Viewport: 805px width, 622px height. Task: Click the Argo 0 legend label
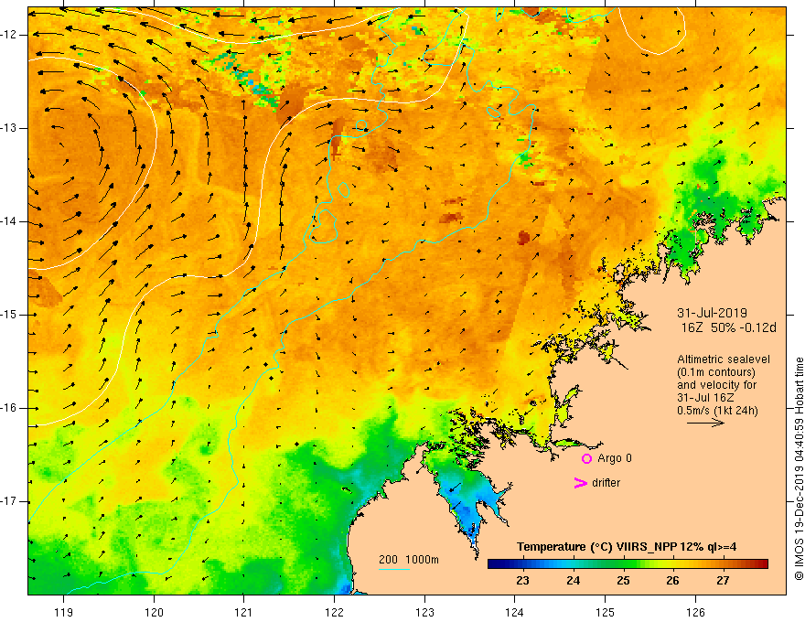tap(615, 458)
